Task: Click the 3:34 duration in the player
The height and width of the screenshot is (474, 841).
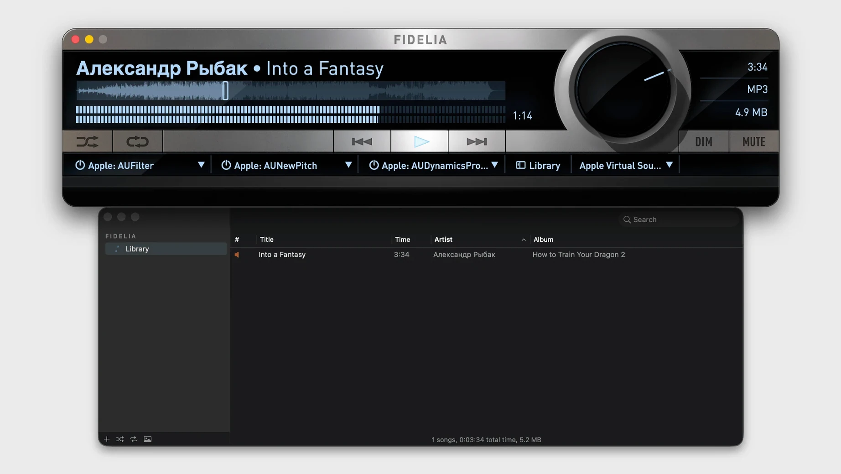Action: [x=758, y=68]
